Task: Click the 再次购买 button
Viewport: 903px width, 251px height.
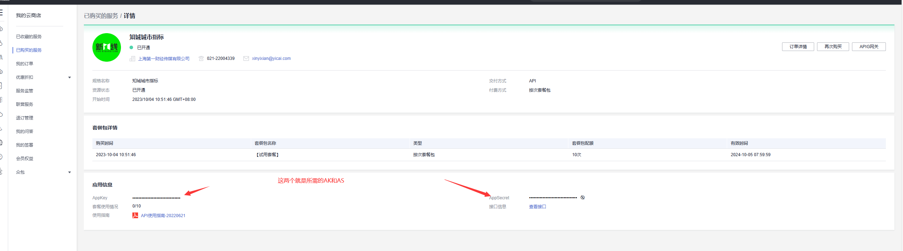Action: point(833,47)
